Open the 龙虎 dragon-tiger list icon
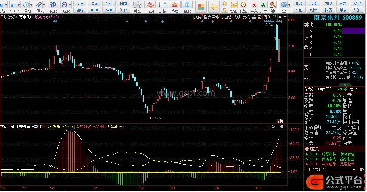The image size is (367, 192). (x=150, y=5)
